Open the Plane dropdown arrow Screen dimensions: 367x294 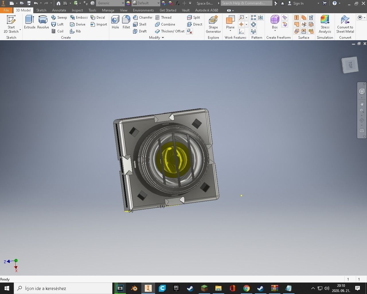pyautogui.click(x=230, y=30)
